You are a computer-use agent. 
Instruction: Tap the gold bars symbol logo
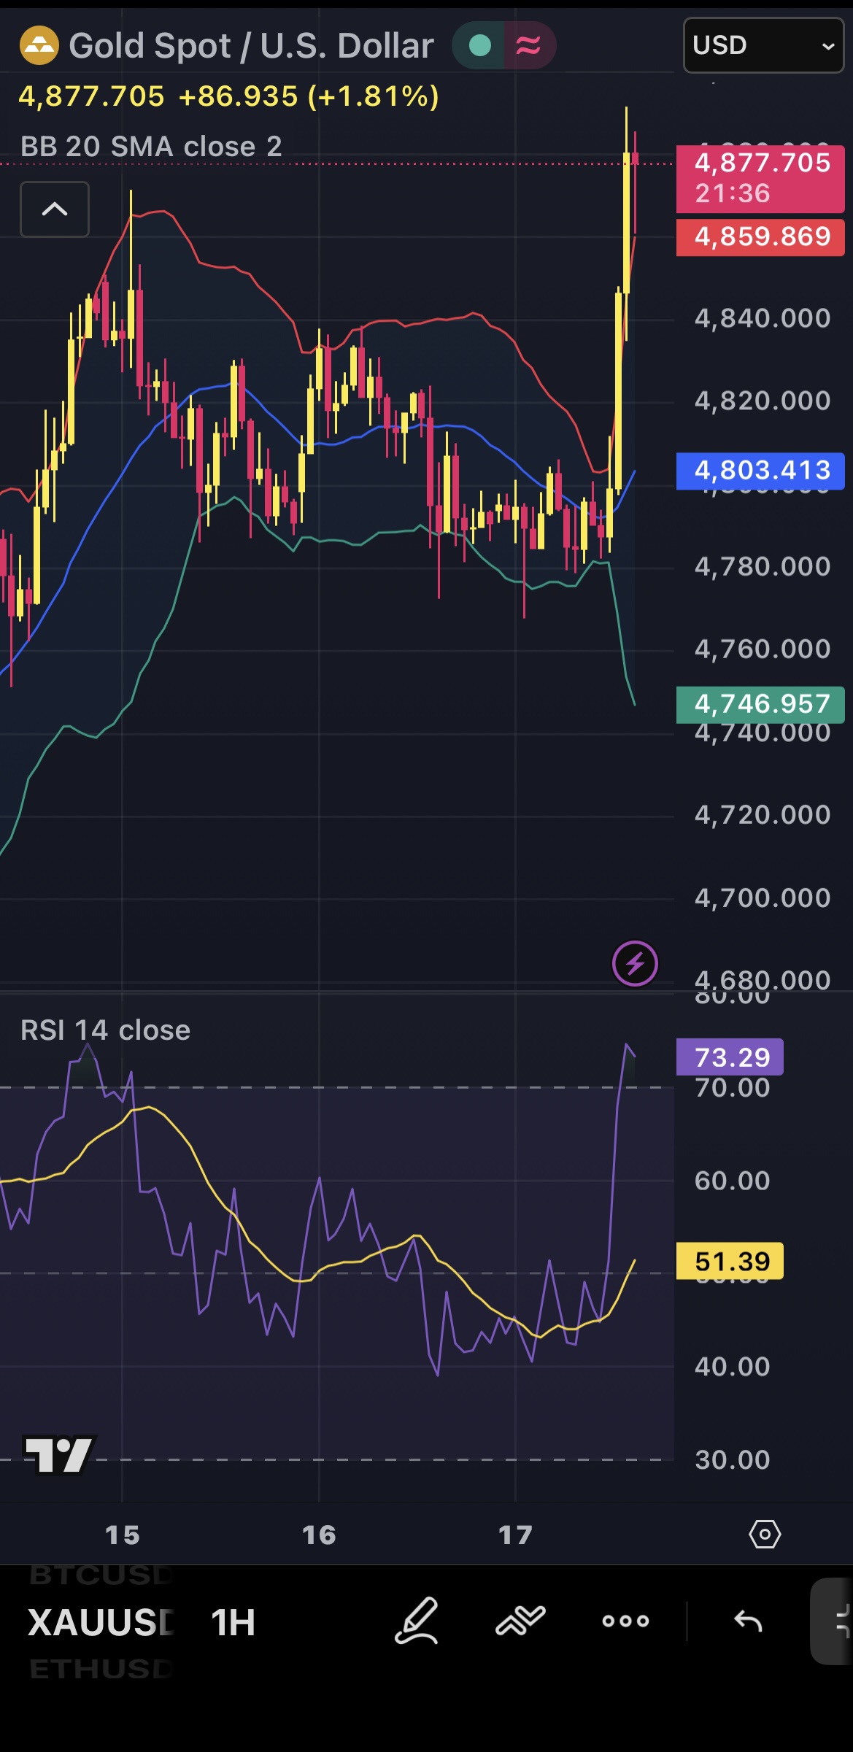(x=39, y=45)
